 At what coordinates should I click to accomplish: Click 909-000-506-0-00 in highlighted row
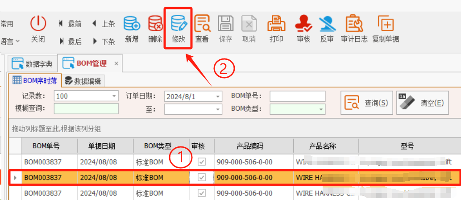click(254, 177)
